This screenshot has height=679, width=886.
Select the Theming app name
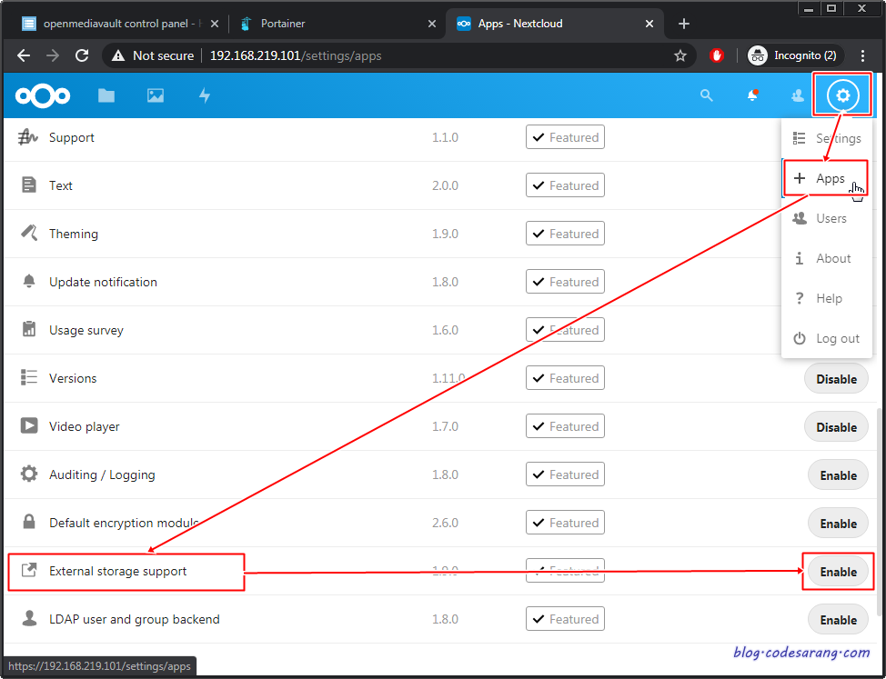[74, 234]
